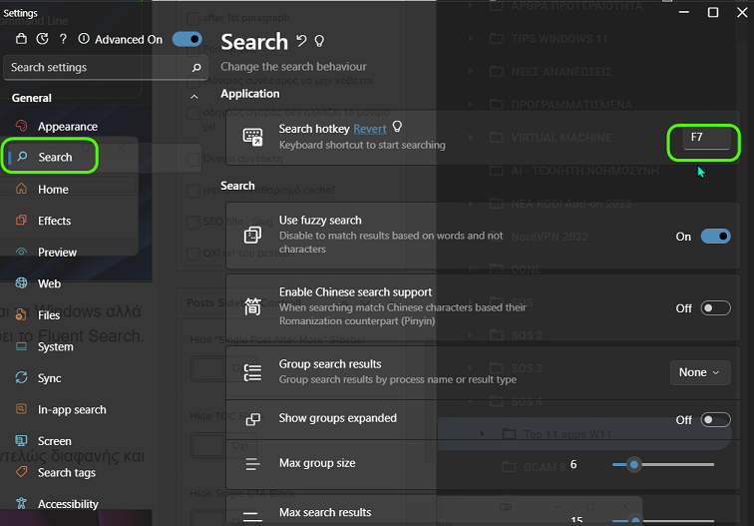
Task: Expand the TIPS WINDOWS 11 folder in background tree
Action: [471, 39]
